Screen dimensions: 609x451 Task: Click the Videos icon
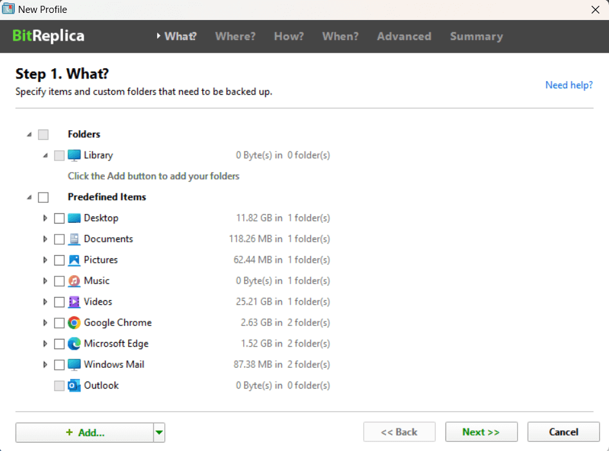[75, 302]
